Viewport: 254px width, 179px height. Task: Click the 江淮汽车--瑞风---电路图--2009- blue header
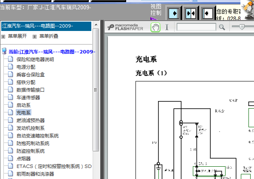point(46,26)
